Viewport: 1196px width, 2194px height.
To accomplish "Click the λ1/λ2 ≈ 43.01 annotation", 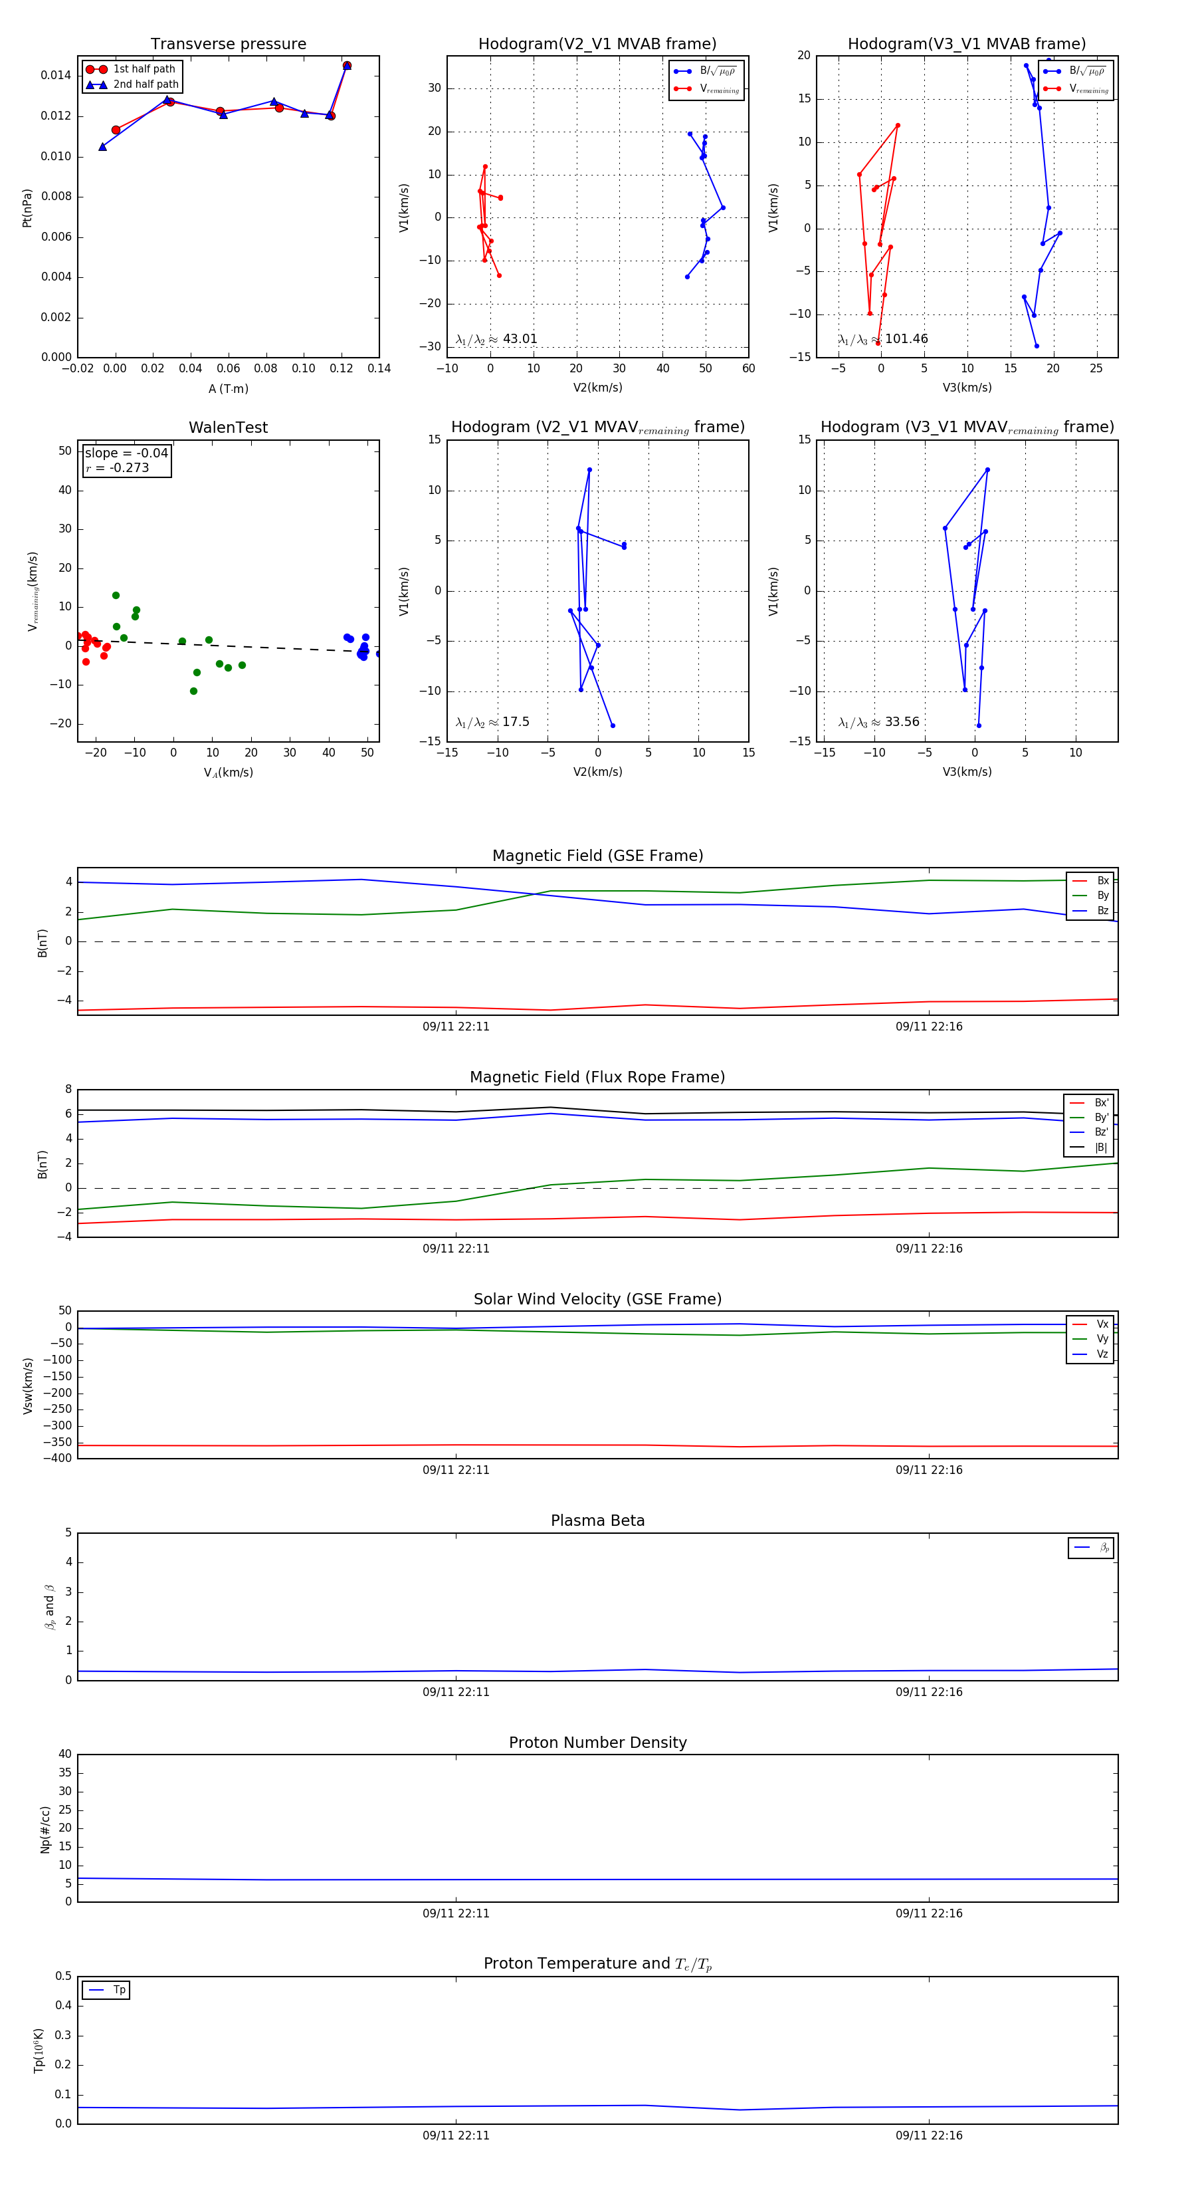I will click(496, 339).
